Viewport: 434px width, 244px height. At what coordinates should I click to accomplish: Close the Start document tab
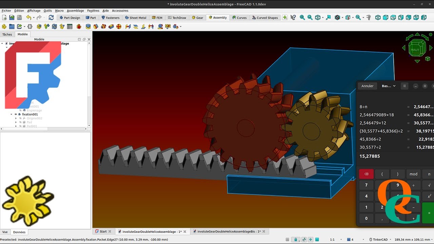tap(110, 231)
